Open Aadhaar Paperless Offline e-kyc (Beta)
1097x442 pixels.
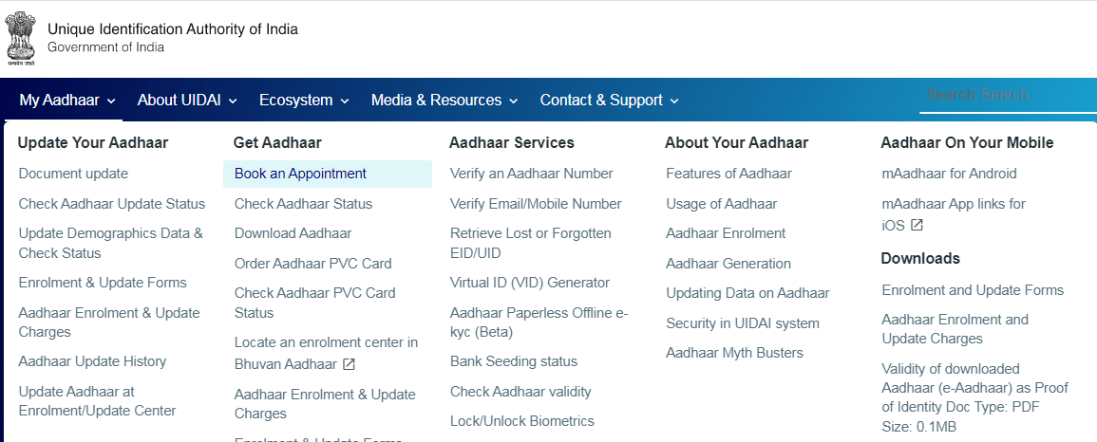pos(539,322)
